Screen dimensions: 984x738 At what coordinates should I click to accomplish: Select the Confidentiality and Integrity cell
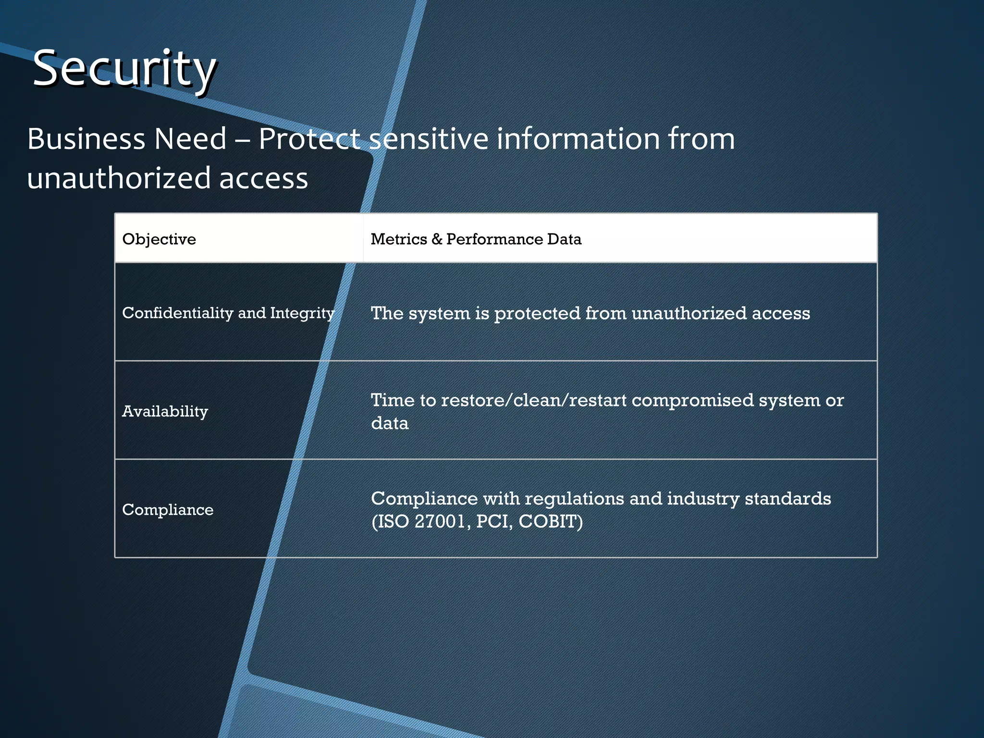pos(228,313)
